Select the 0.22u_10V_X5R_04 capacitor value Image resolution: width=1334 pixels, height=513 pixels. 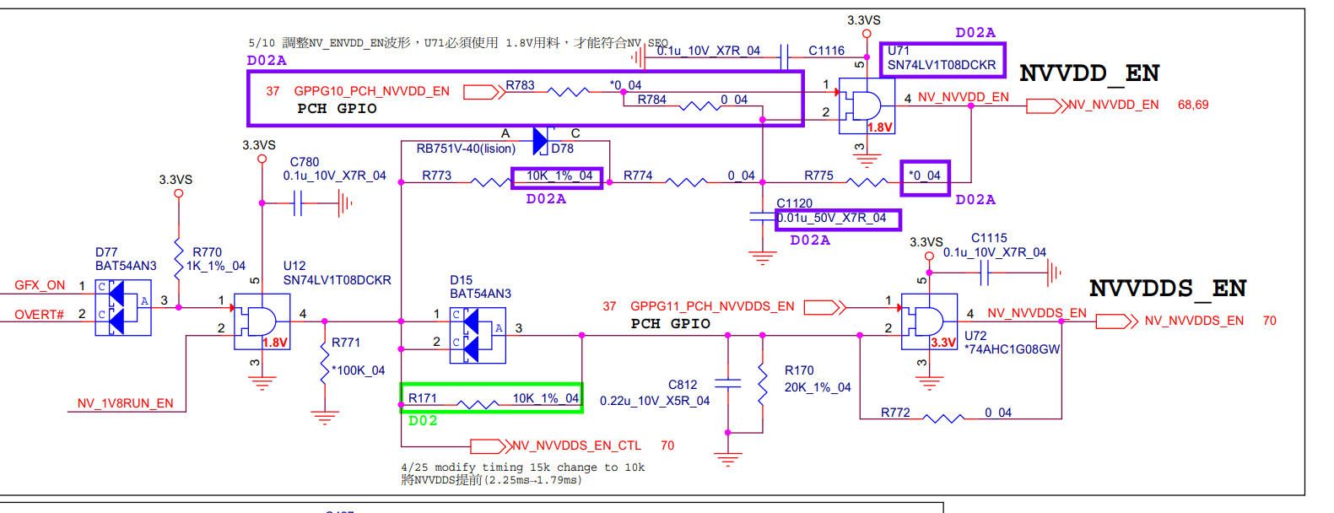click(x=655, y=401)
